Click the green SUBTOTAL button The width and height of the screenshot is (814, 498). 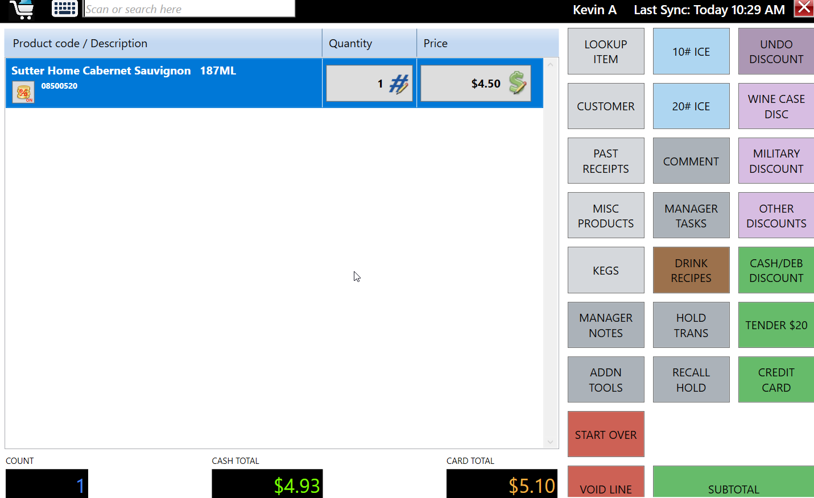coord(733,482)
